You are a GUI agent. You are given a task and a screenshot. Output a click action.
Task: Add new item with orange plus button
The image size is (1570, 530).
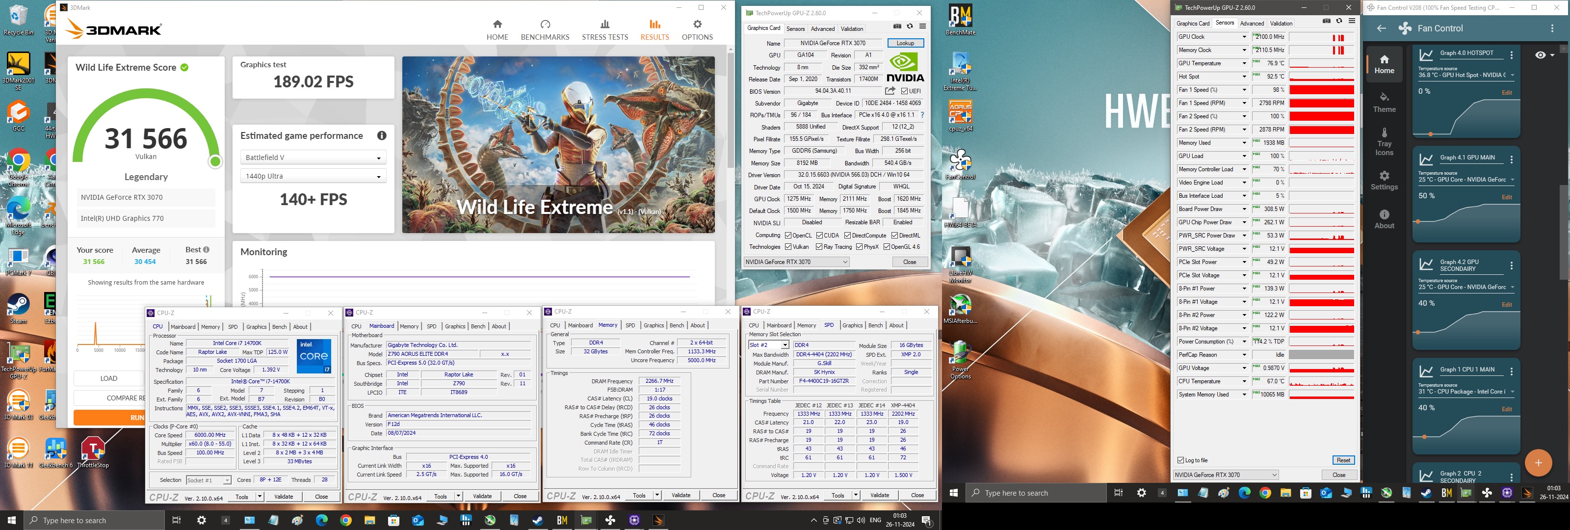click(1538, 462)
